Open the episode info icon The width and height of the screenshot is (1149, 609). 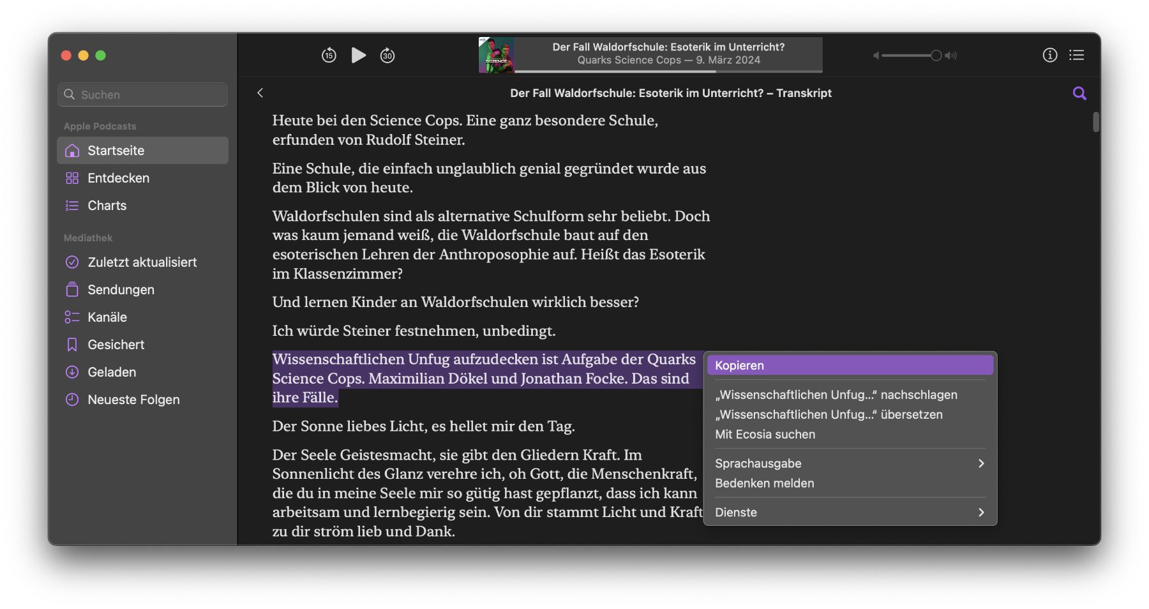point(1050,56)
